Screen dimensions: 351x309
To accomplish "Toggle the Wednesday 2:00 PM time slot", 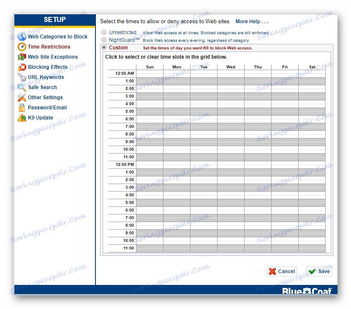I will (231, 180).
